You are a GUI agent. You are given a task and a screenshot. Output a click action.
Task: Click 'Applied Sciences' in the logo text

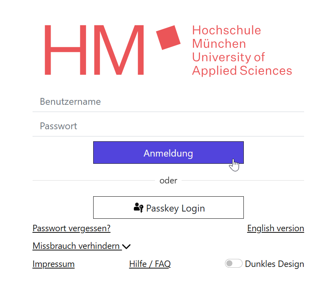242,71
